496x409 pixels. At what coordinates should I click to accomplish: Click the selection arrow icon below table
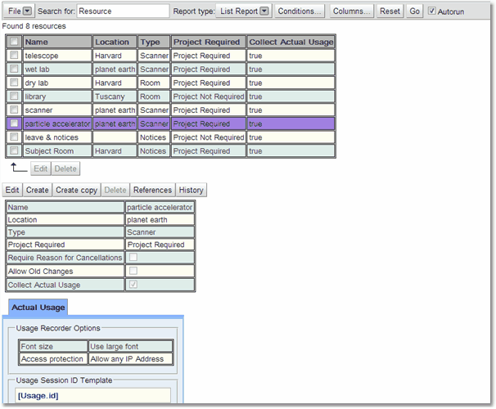coord(17,168)
